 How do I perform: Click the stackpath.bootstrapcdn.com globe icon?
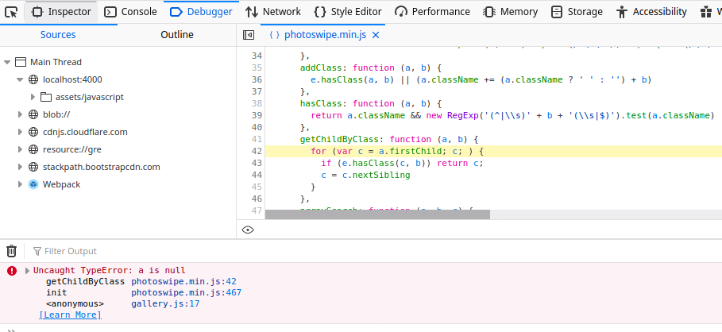(33, 167)
